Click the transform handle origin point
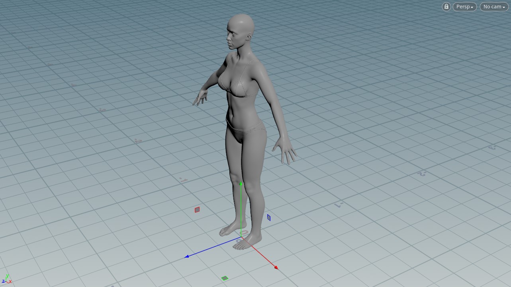The width and height of the screenshot is (511, 287). pos(241,238)
